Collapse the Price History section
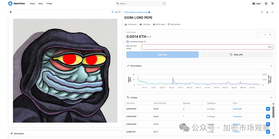This screenshot has width=279, height=139. tap(271, 66)
